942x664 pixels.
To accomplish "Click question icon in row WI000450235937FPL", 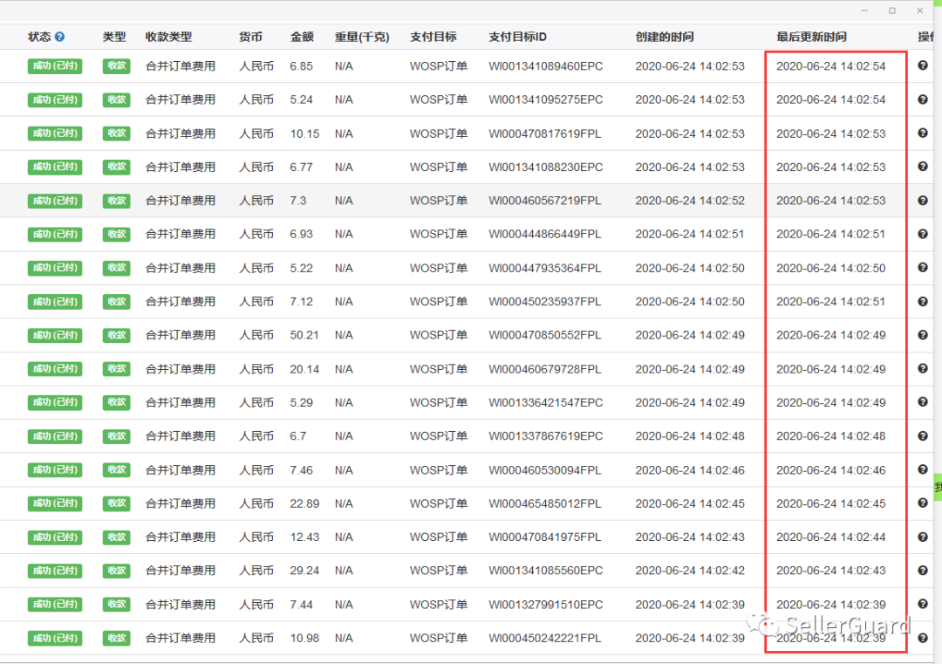I will click(x=923, y=301).
